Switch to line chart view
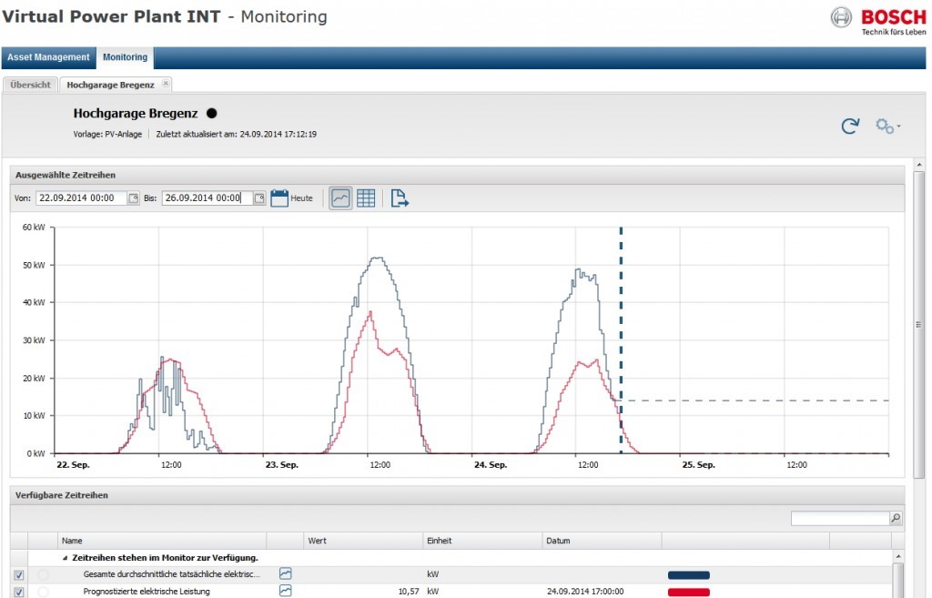 pyautogui.click(x=340, y=198)
